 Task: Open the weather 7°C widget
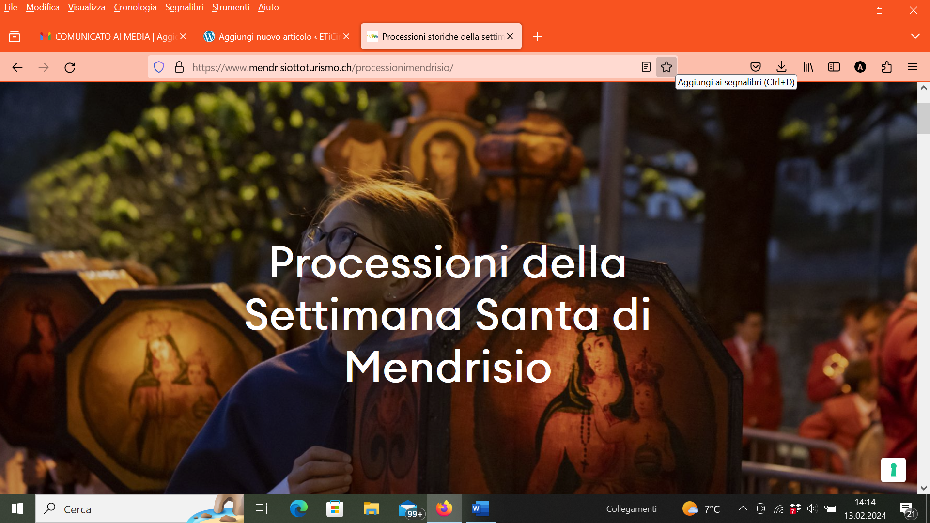pyautogui.click(x=701, y=509)
